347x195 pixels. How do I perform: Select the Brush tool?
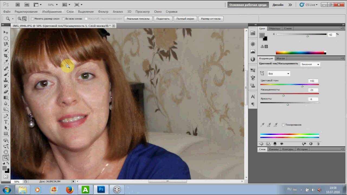coord(6,74)
